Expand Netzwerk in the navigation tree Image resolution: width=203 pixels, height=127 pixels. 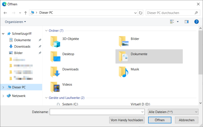3,96
